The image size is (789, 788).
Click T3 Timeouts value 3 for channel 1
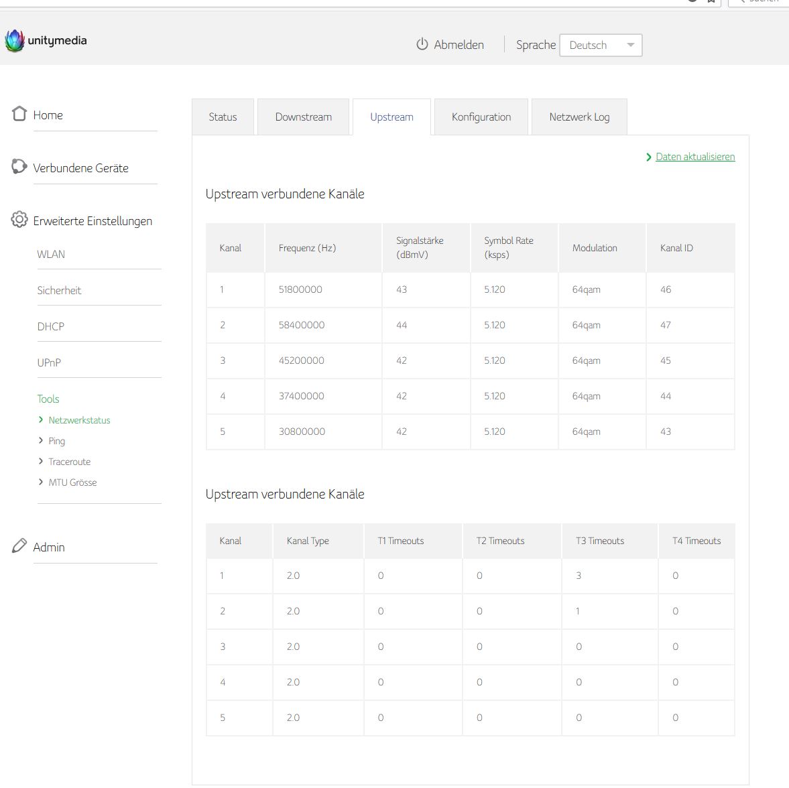(x=579, y=576)
